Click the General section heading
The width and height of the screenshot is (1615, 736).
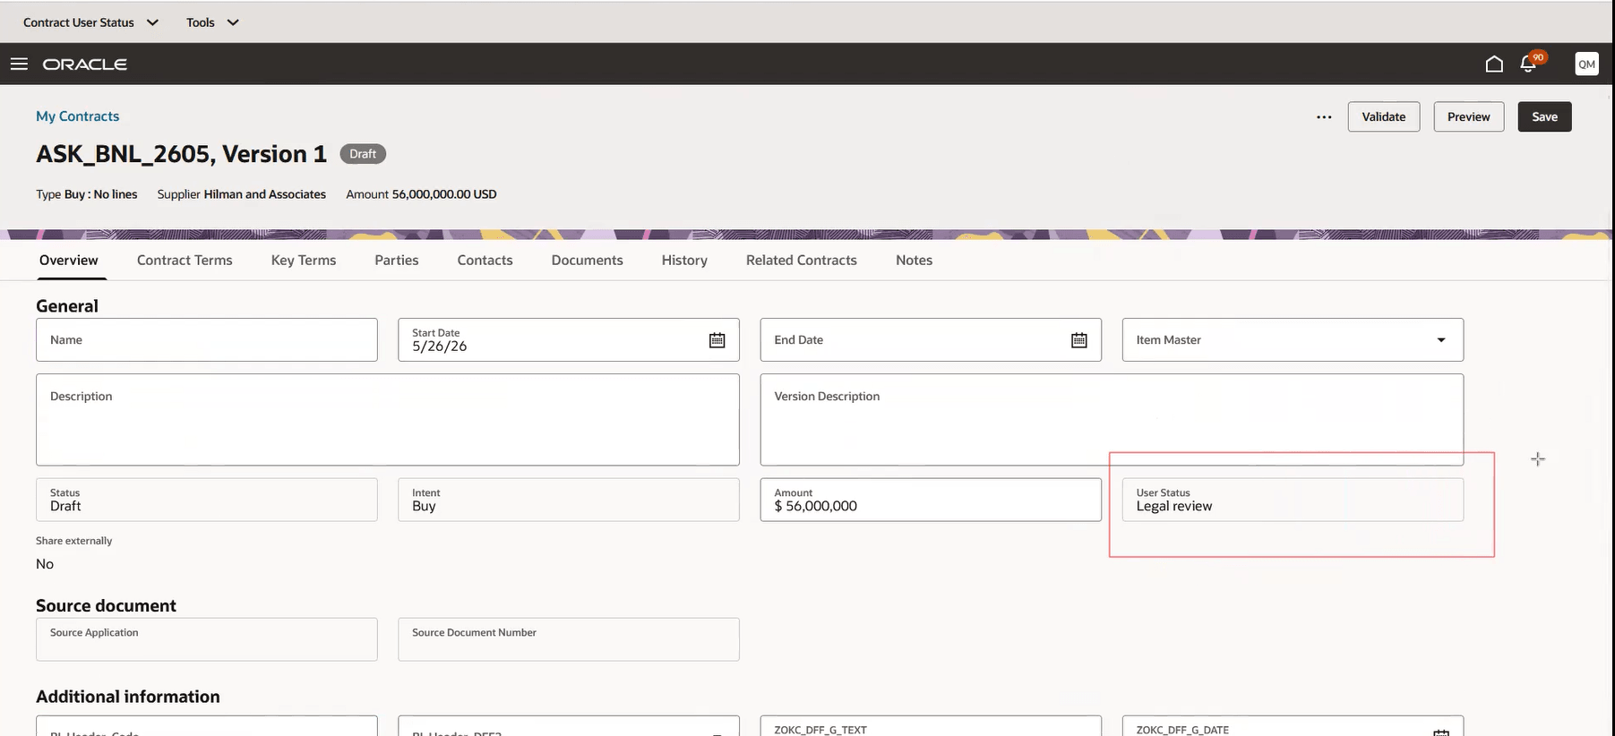[67, 306]
